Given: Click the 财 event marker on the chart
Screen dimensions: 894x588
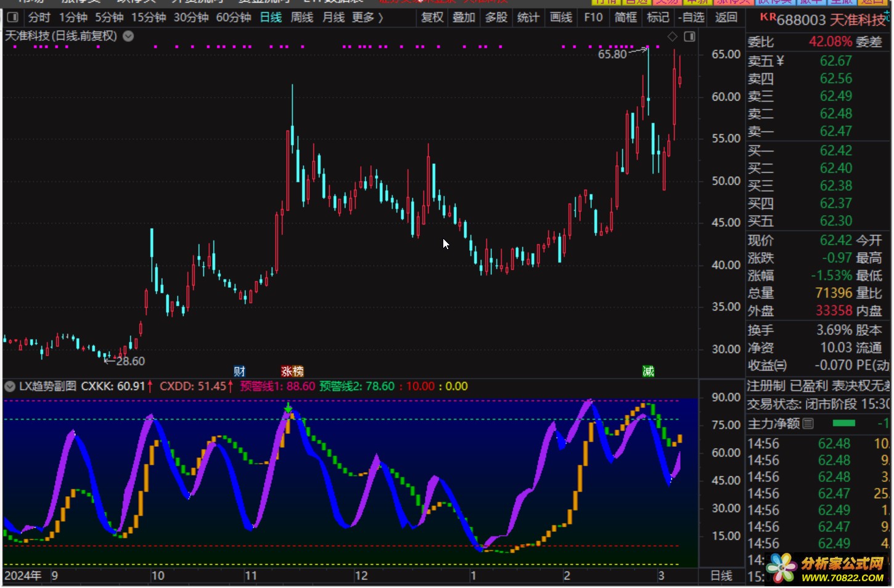Looking at the screenshot, I should (x=239, y=371).
